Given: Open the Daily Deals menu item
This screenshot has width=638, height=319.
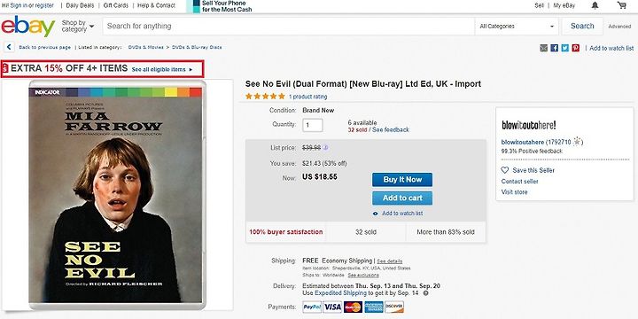Looking at the screenshot, I should pyautogui.click(x=80, y=5).
